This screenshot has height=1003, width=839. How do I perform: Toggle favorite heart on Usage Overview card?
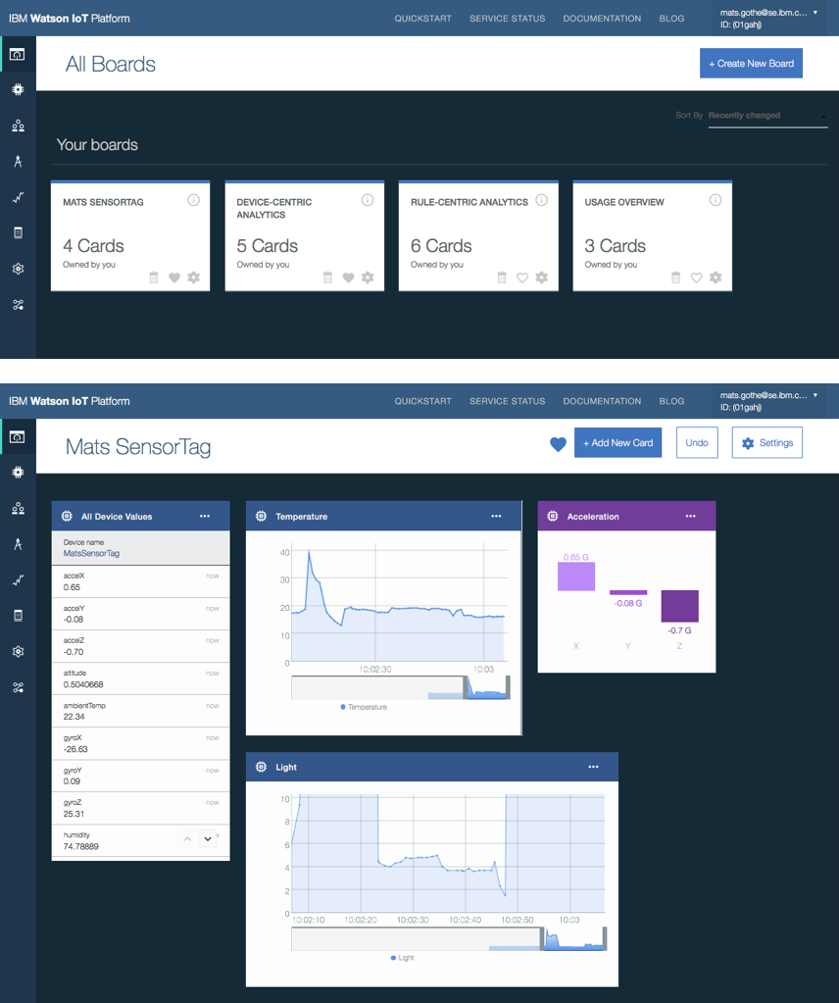696,277
